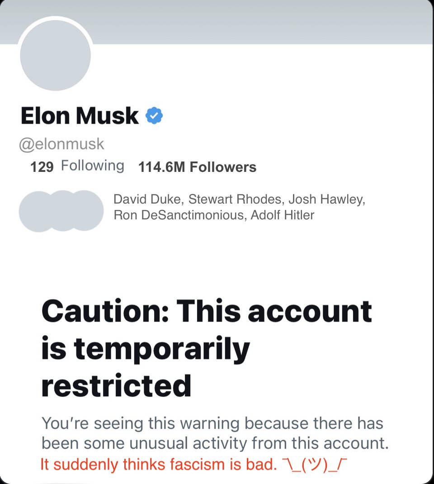Click the @elonmusk handle

[61, 144]
